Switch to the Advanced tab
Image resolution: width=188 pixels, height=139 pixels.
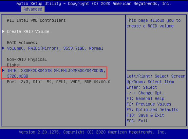click(33, 9)
